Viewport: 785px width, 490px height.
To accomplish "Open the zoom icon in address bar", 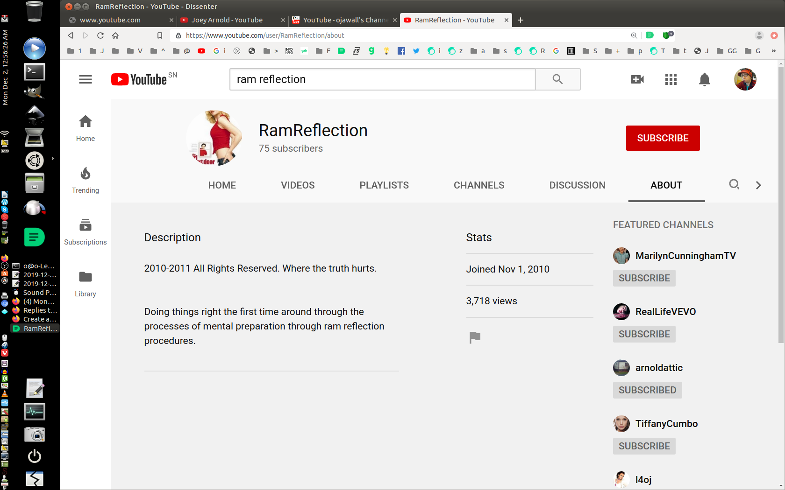I will point(634,35).
